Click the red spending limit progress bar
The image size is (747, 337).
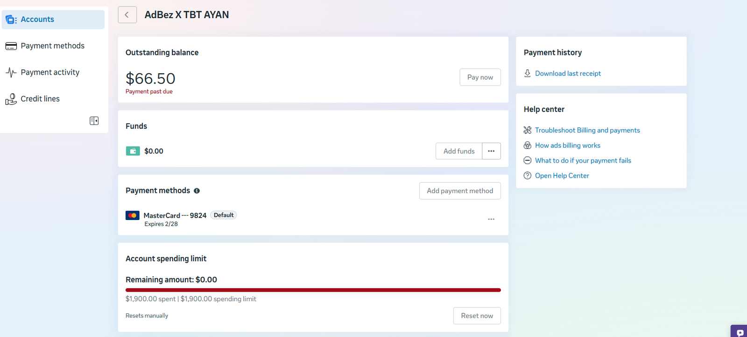click(x=313, y=290)
